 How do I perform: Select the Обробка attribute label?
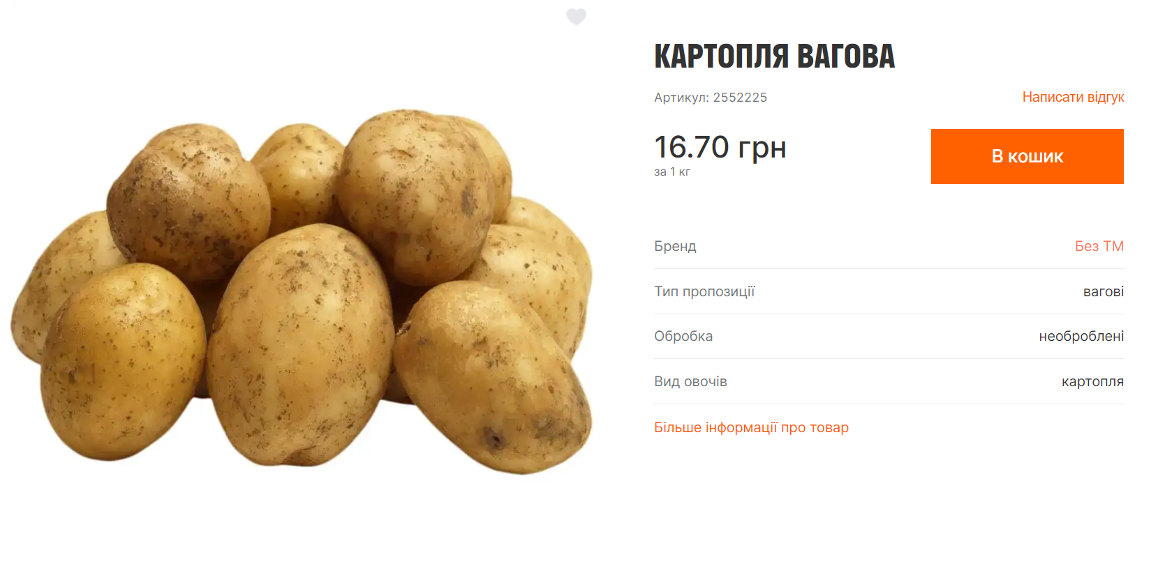683,336
